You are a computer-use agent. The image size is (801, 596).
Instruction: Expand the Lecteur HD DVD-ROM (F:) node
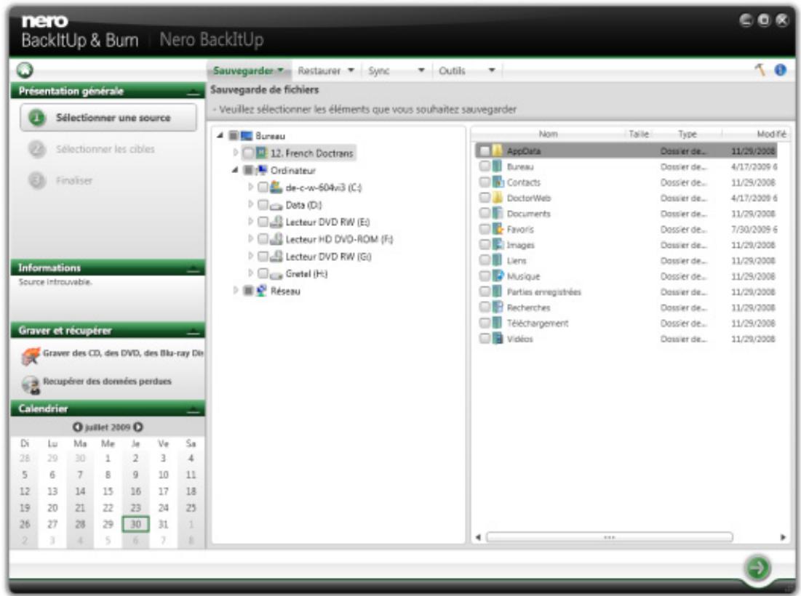[250, 239]
